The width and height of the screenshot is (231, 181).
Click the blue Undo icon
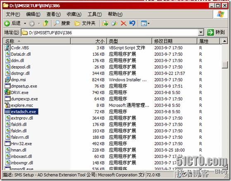pyautogui.click(x=132, y=23)
